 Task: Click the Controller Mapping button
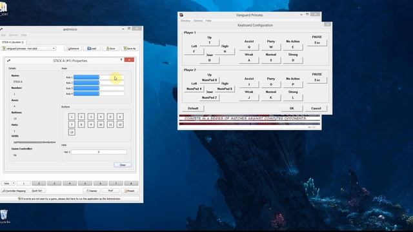coord(14,191)
